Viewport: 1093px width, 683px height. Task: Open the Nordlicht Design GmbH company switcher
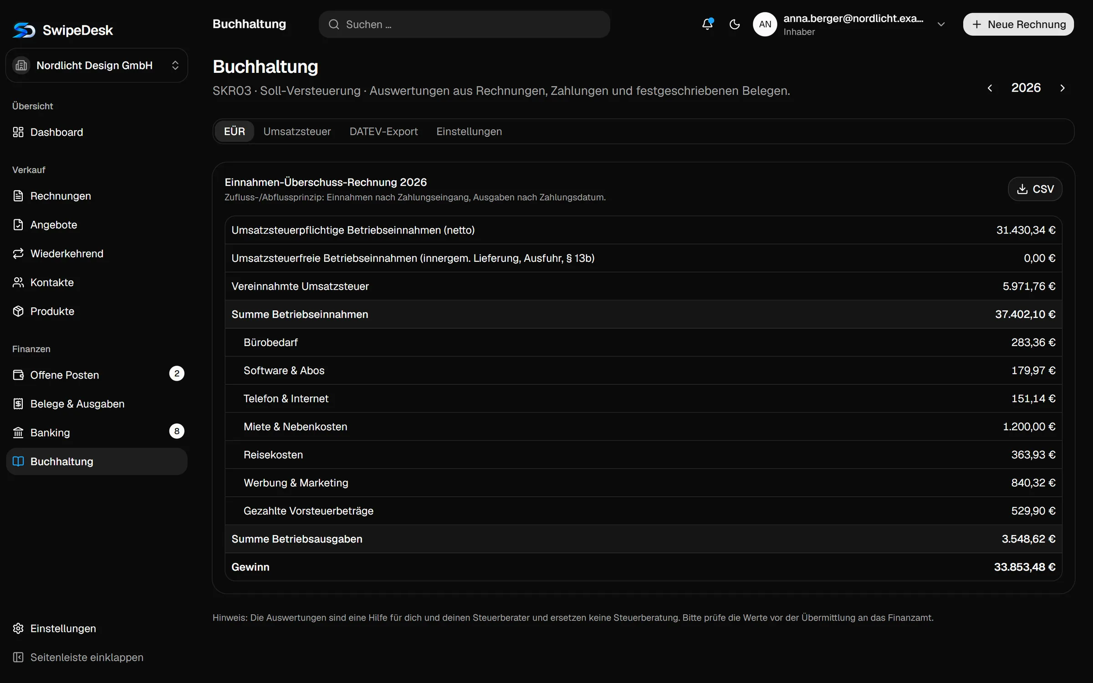click(x=97, y=66)
